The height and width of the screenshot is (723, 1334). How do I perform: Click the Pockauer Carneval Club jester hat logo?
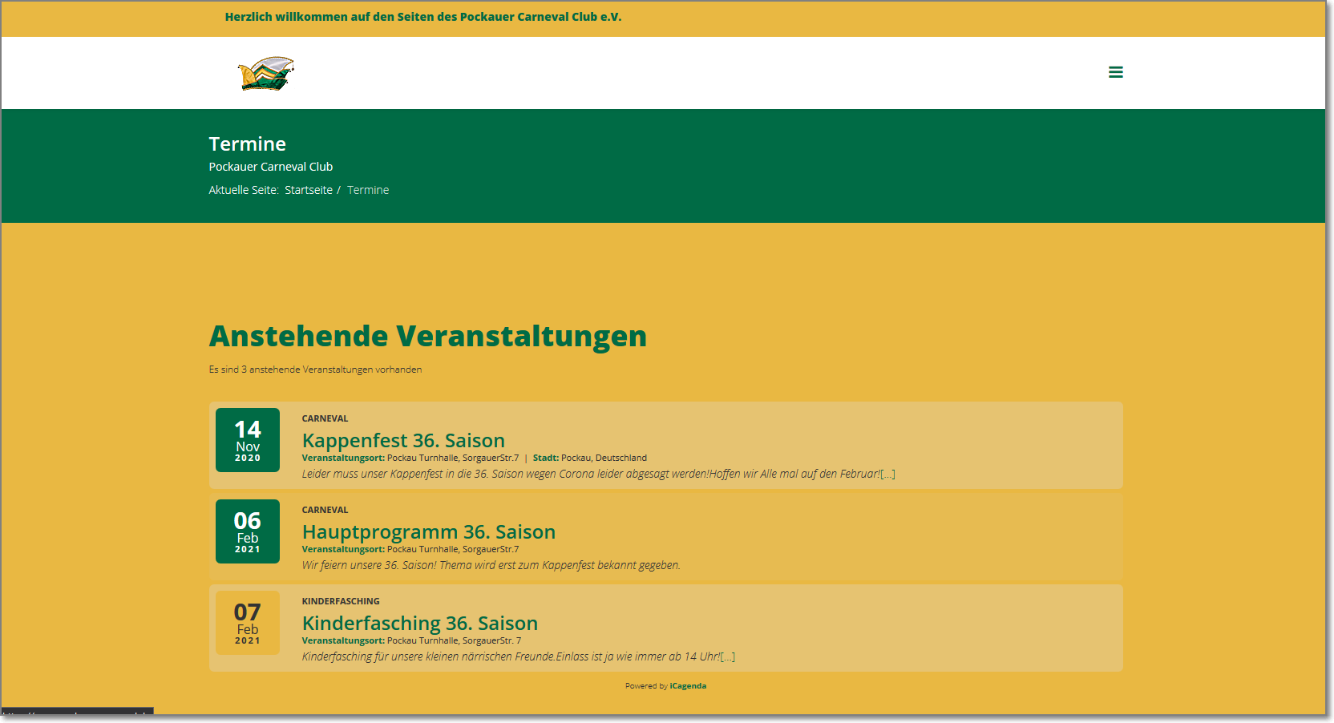pyautogui.click(x=266, y=74)
